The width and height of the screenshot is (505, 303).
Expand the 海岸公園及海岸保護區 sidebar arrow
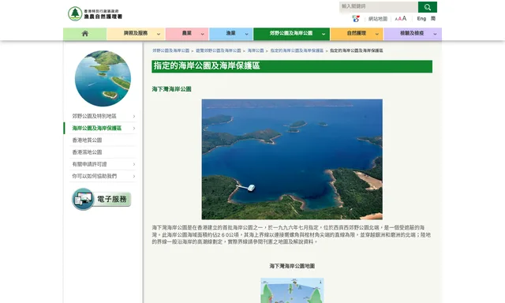[134, 129]
